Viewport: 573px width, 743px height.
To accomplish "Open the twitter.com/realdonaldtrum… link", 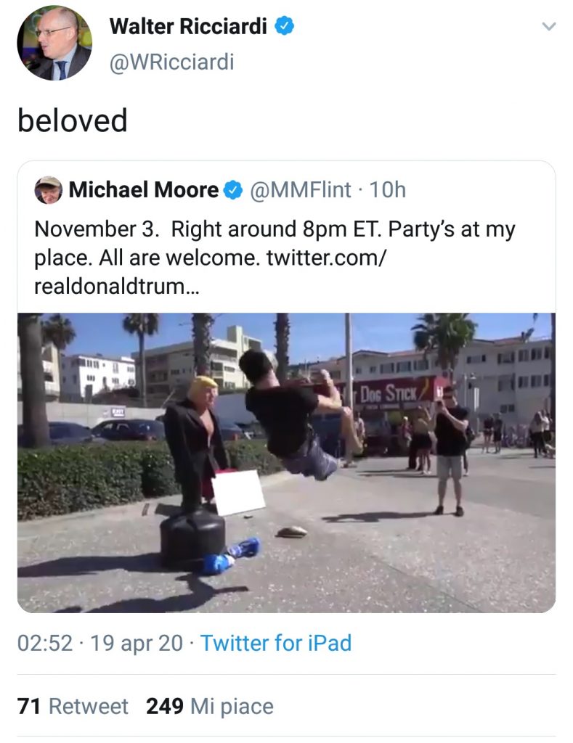I will [210, 272].
